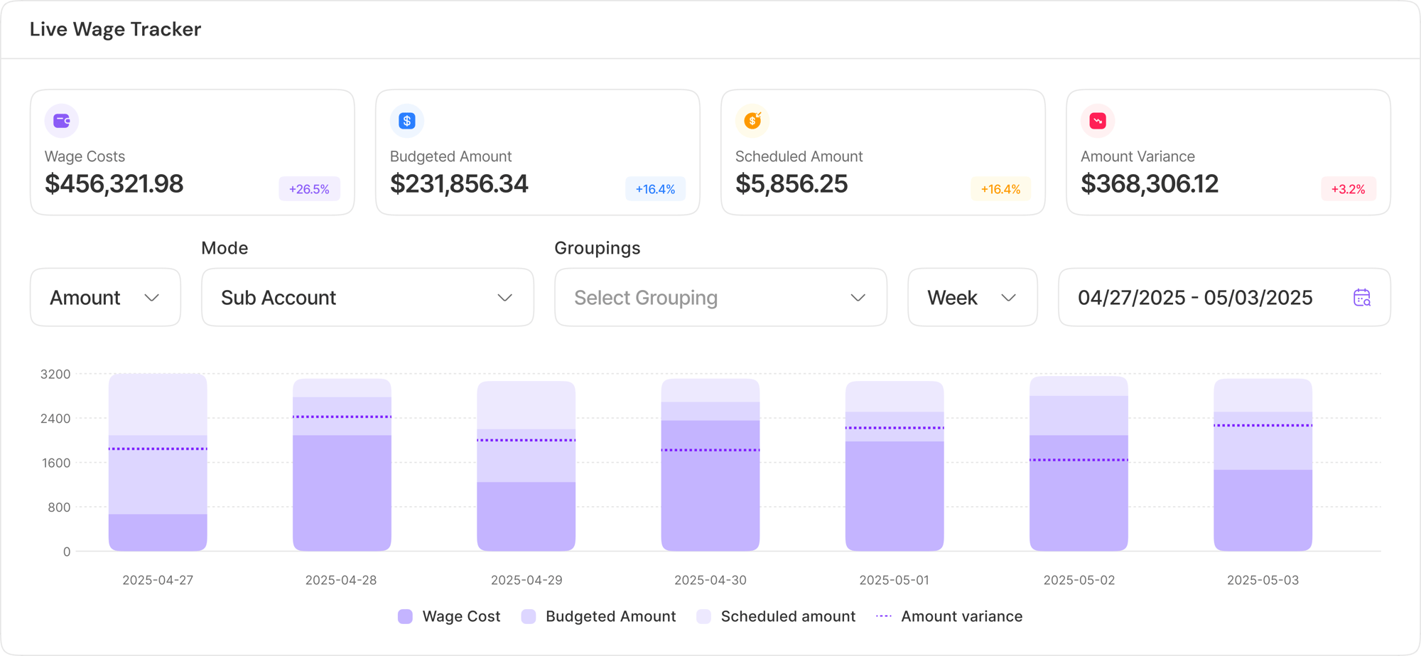Click the dollar icon on Budgeted Amount card
Viewport: 1421px width, 656px height.
(x=406, y=120)
